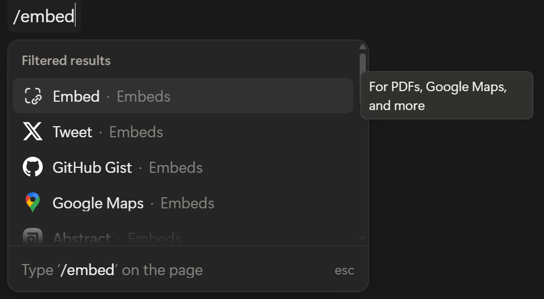Click the Embed link icon
Image resolution: width=544 pixels, height=299 pixels.
pyautogui.click(x=33, y=96)
